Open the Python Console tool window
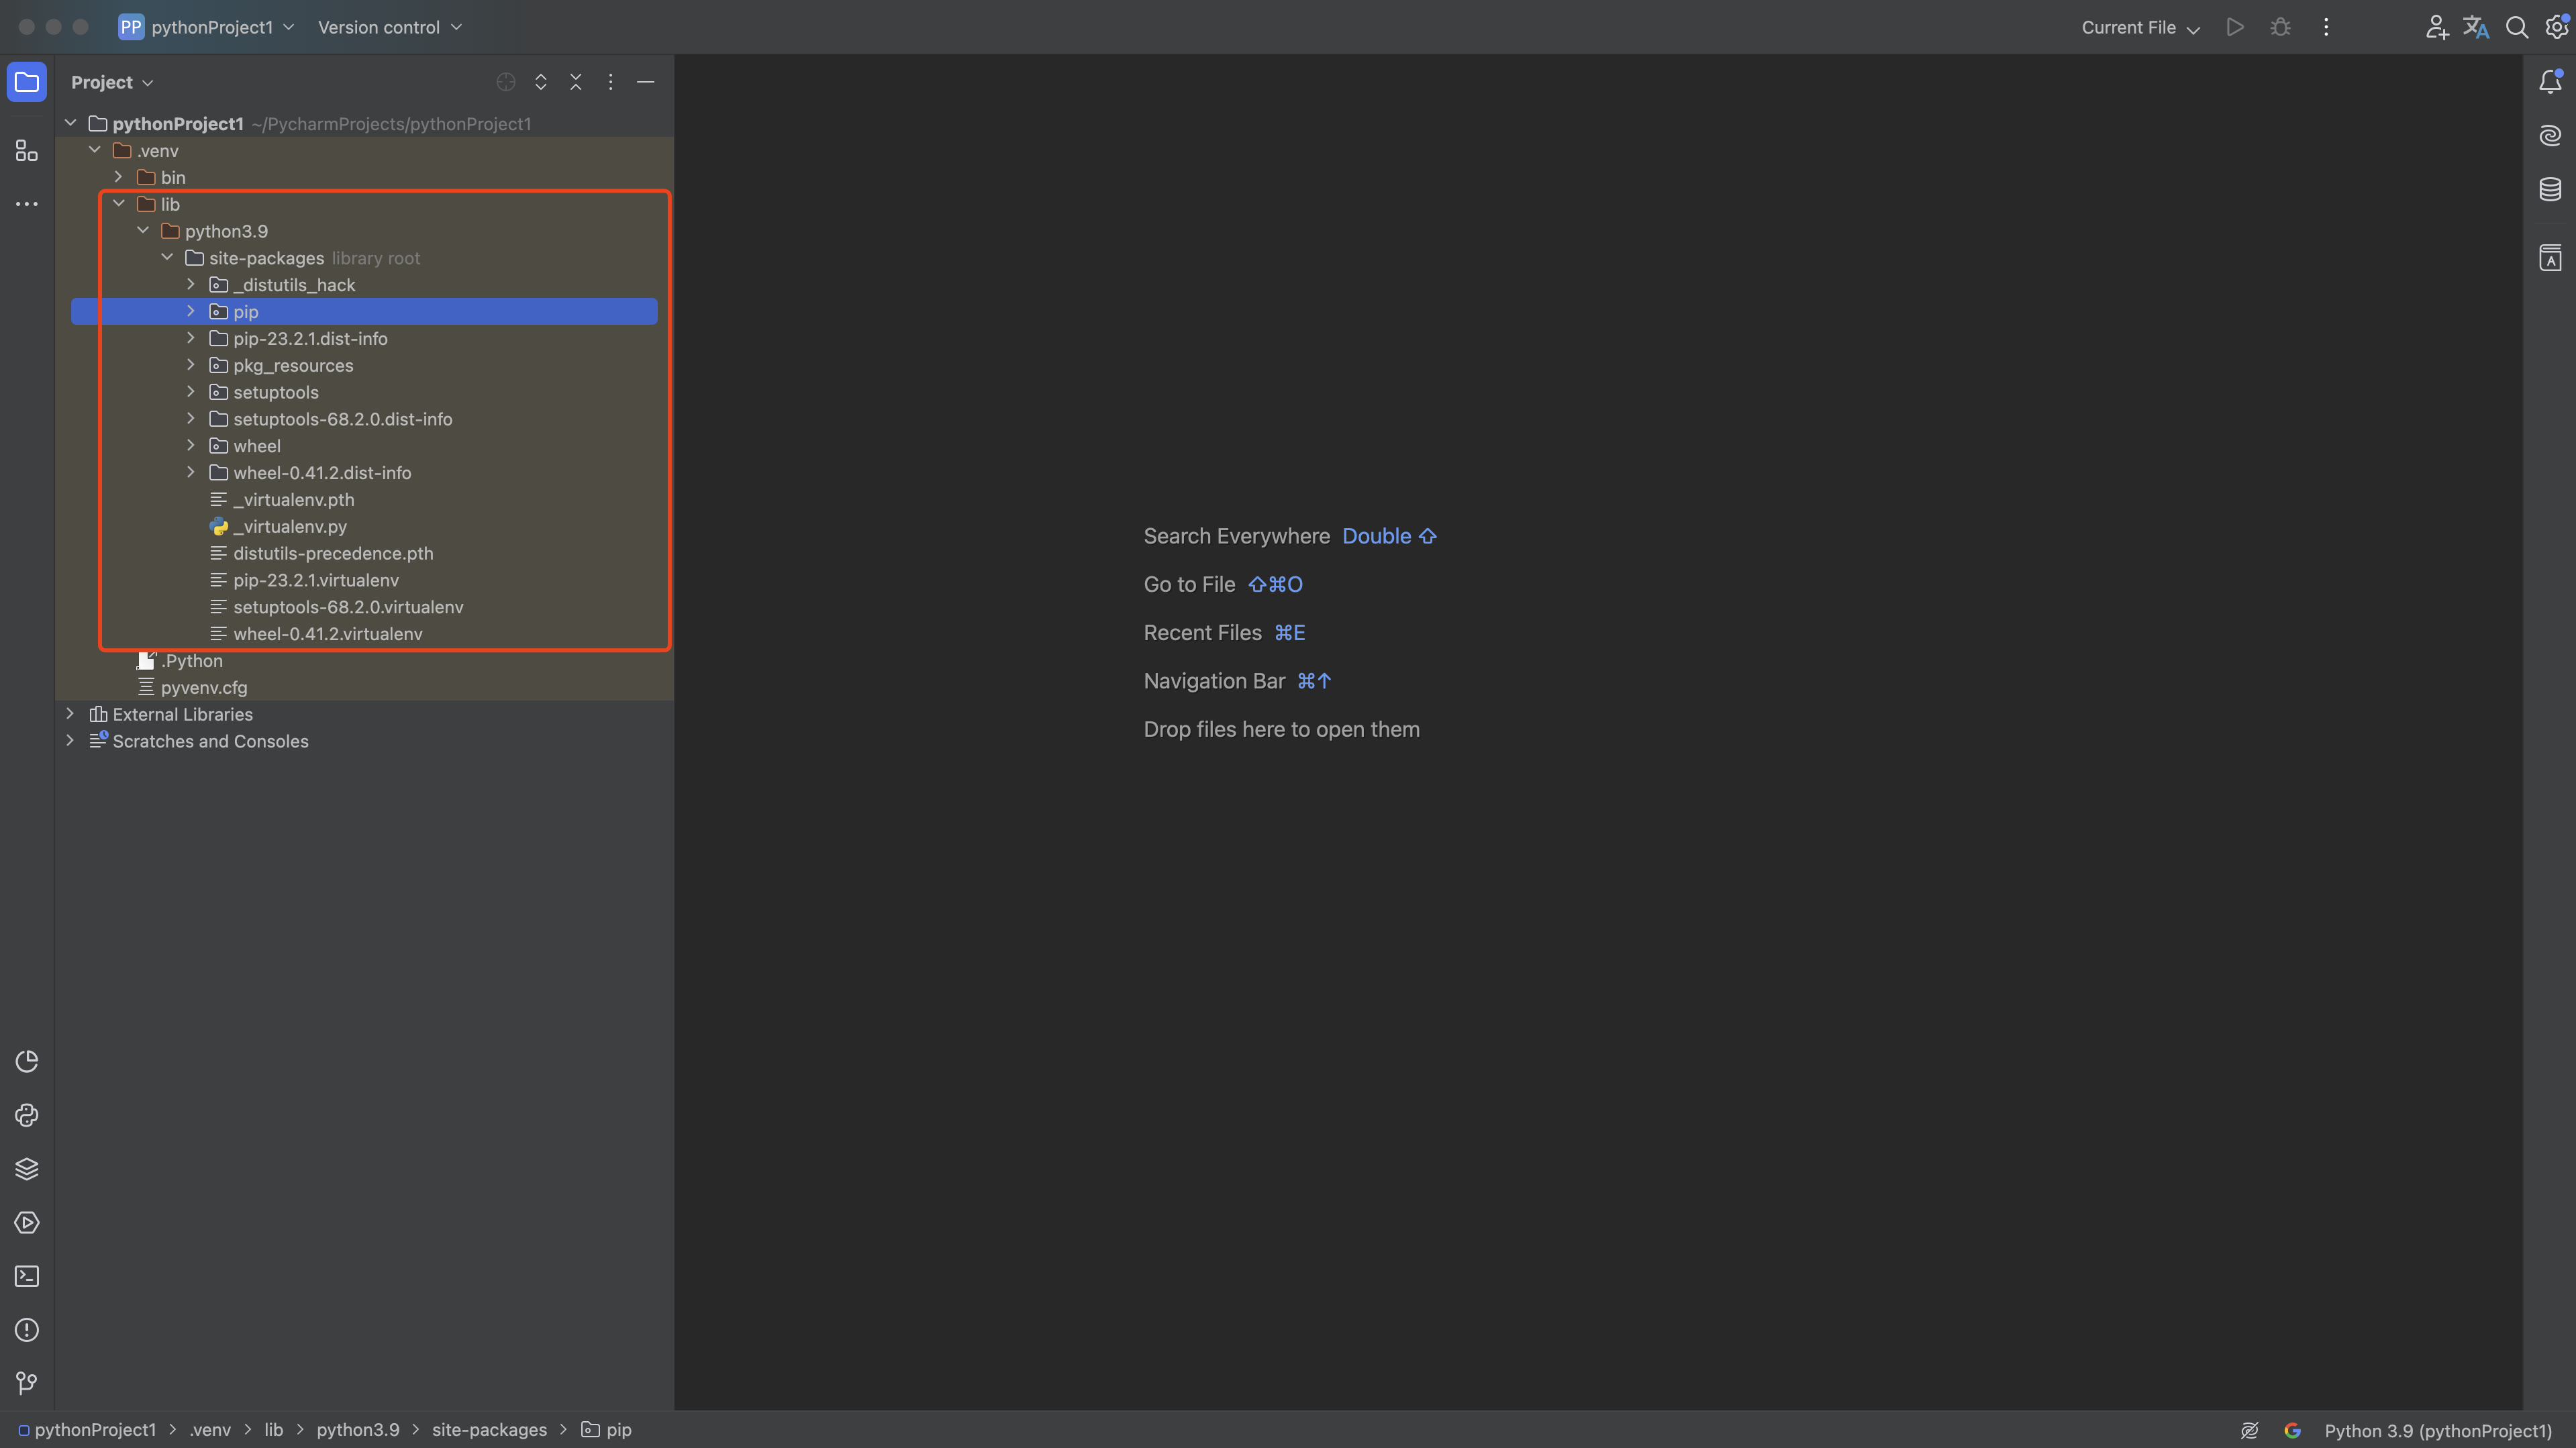The image size is (2576, 1448). (x=27, y=1115)
